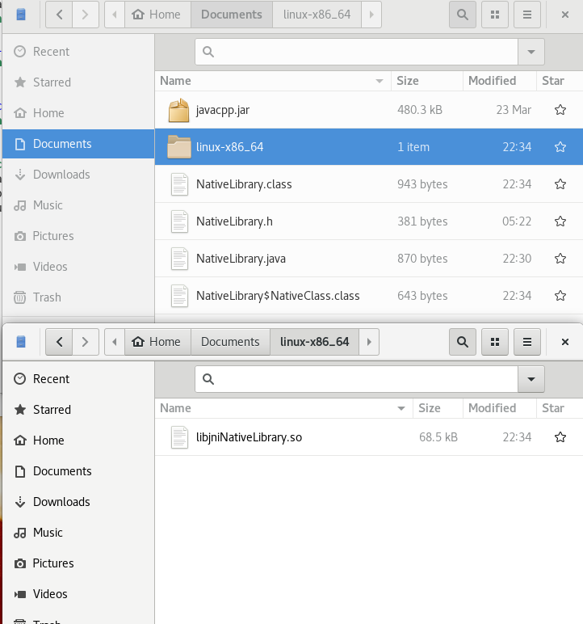The width and height of the screenshot is (583, 624).
Task: Click Home path button in top window
Action: [x=158, y=15]
